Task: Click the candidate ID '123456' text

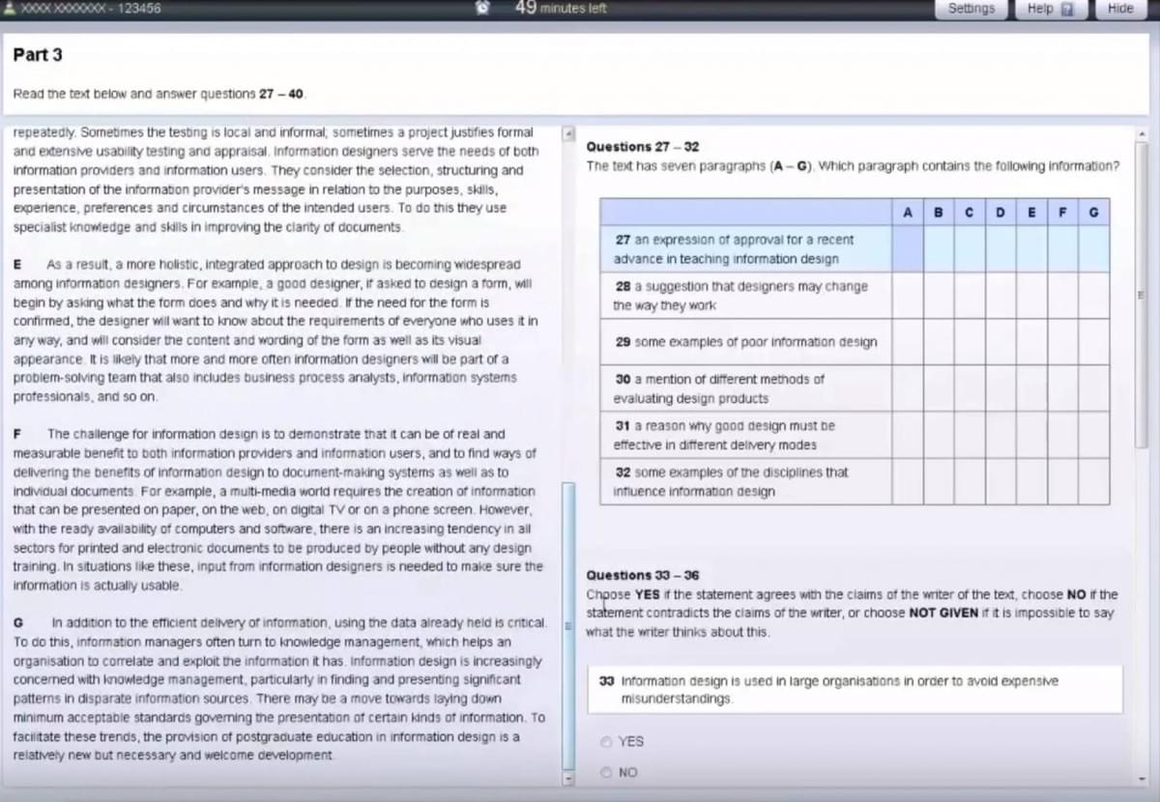Action: pos(138,8)
